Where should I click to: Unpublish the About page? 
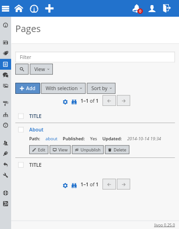pos(88,150)
